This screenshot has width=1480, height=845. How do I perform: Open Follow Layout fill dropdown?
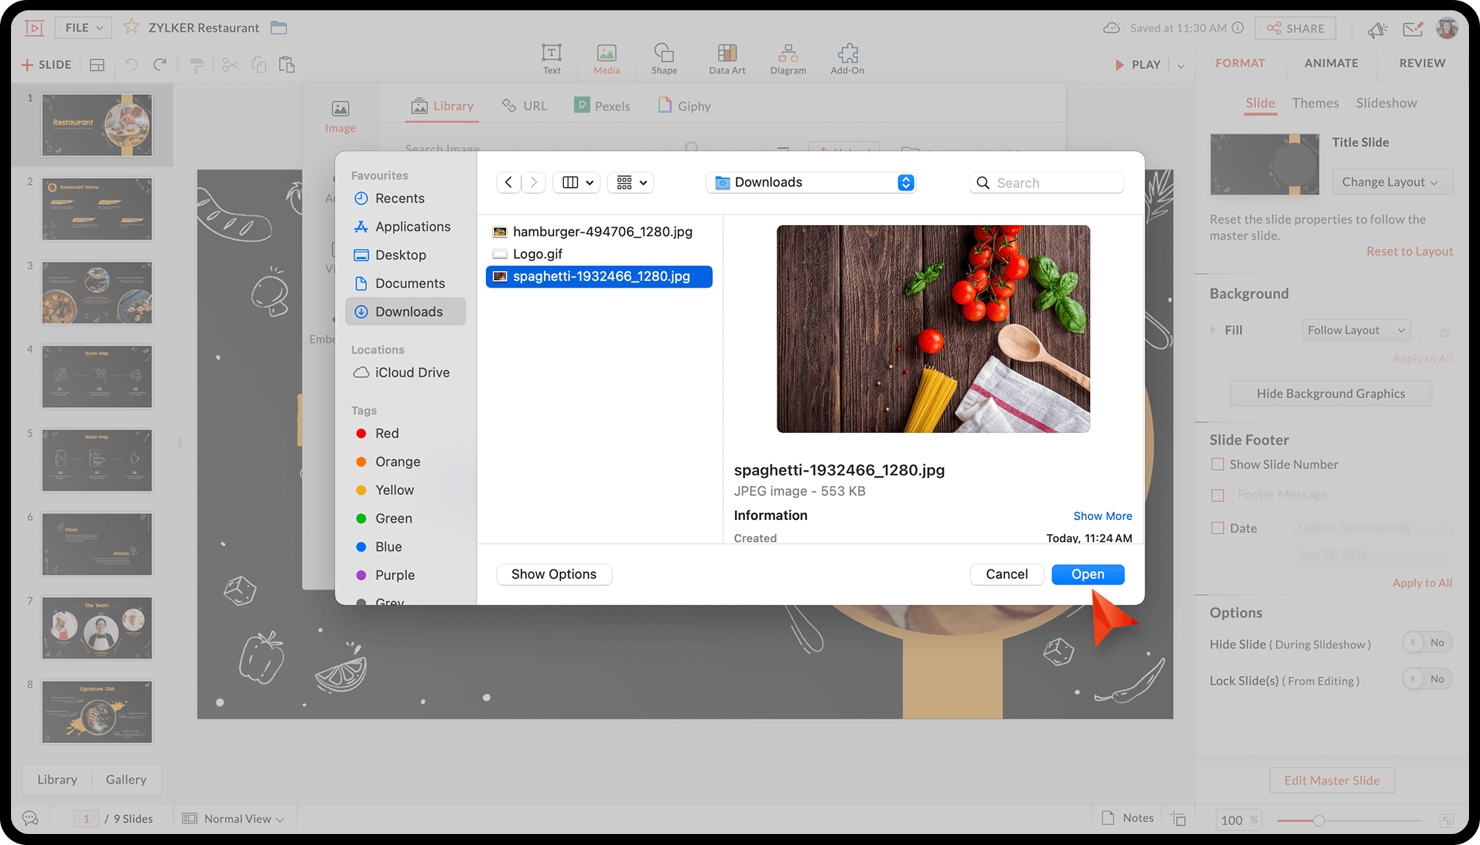point(1355,331)
